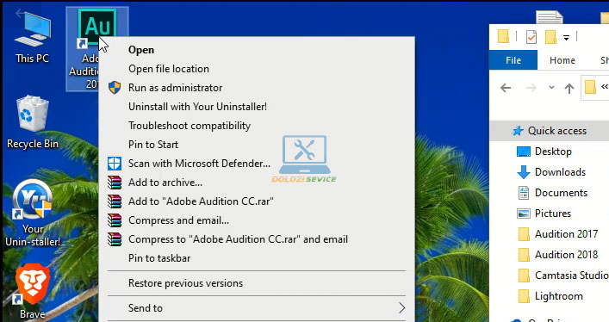Open the recent locations dropdown in Explorer
This screenshot has width=609, height=322.
point(551,88)
